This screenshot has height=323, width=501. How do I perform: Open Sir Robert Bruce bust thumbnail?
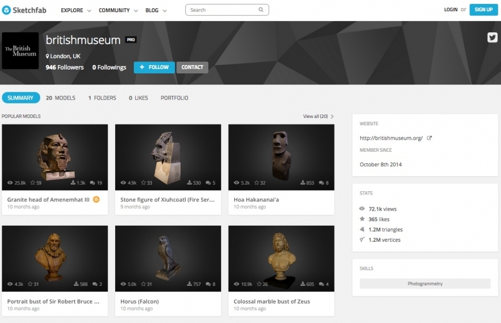[55, 259]
